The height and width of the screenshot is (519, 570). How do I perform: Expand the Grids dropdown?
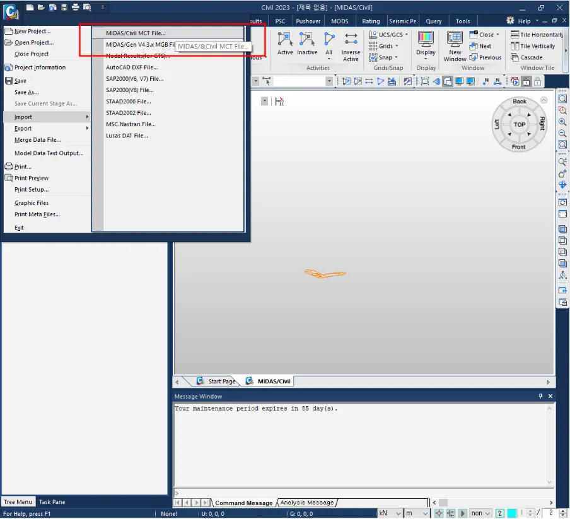(397, 46)
